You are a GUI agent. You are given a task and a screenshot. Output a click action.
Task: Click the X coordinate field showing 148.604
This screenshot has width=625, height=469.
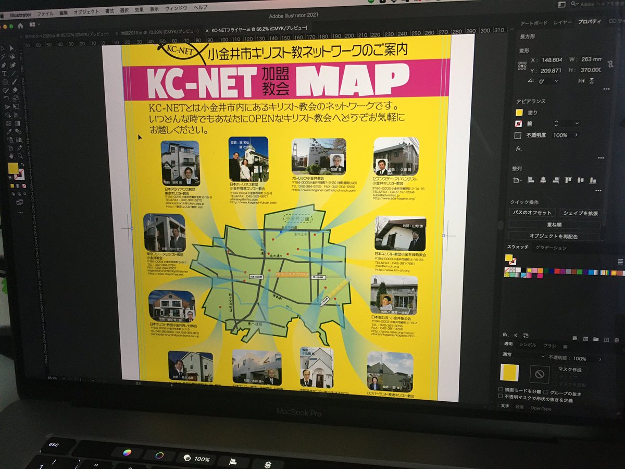(x=552, y=60)
